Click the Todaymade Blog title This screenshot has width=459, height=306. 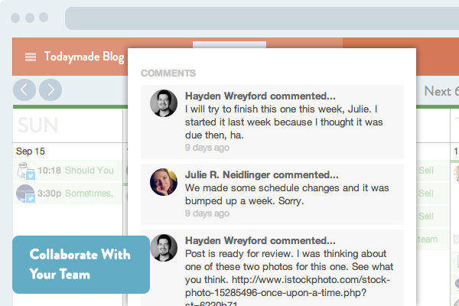[84, 57]
